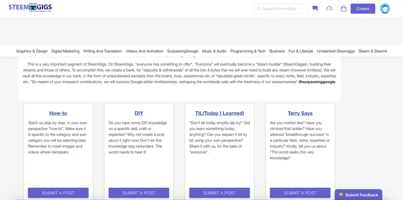The width and height of the screenshot is (403, 200).
Task: Open the Untalented-Steemgigs category
Action: coord(336,51)
